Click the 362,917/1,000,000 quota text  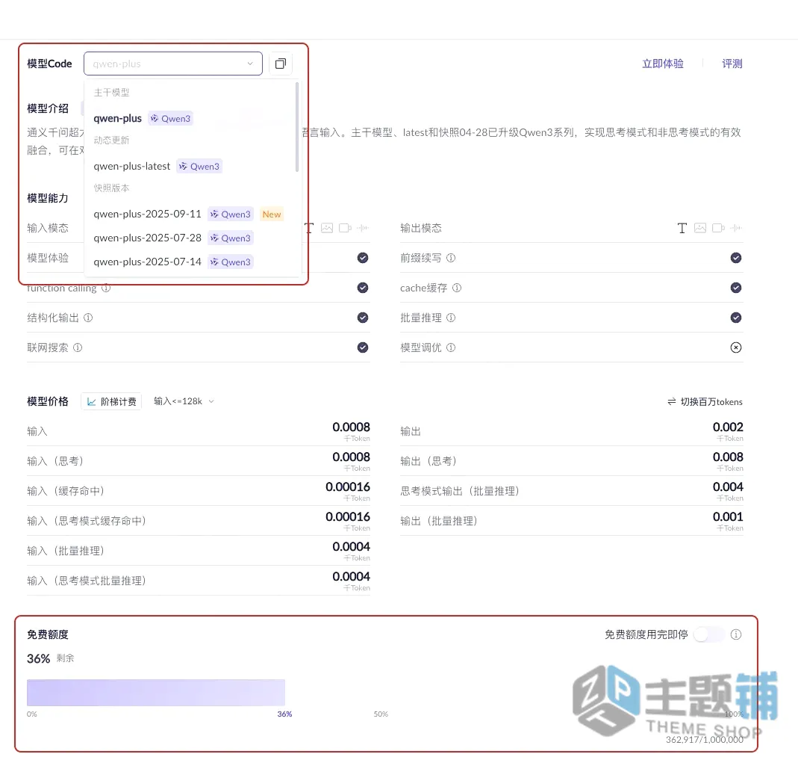(705, 740)
